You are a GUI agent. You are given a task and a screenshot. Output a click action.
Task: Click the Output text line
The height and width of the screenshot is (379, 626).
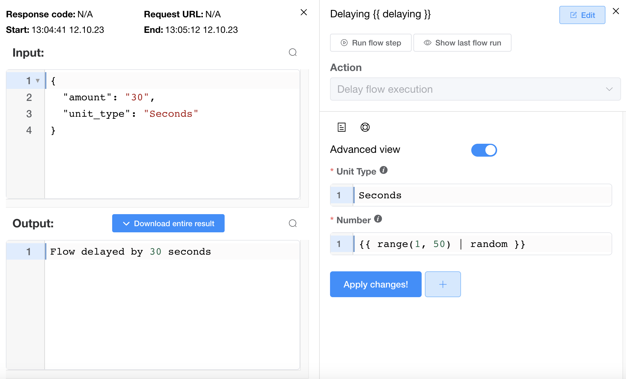pos(131,252)
